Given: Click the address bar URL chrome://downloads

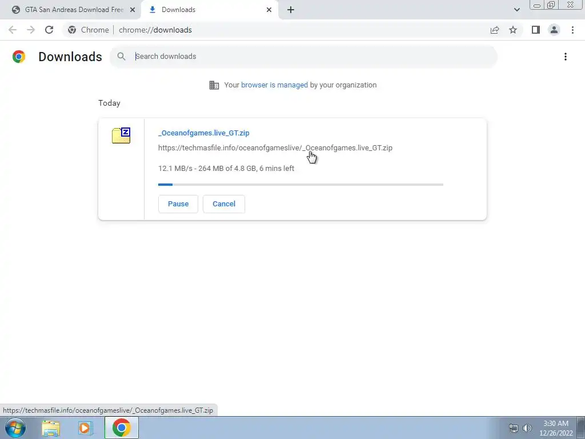Looking at the screenshot, I should pyautogui.click(x=155, y=30).
